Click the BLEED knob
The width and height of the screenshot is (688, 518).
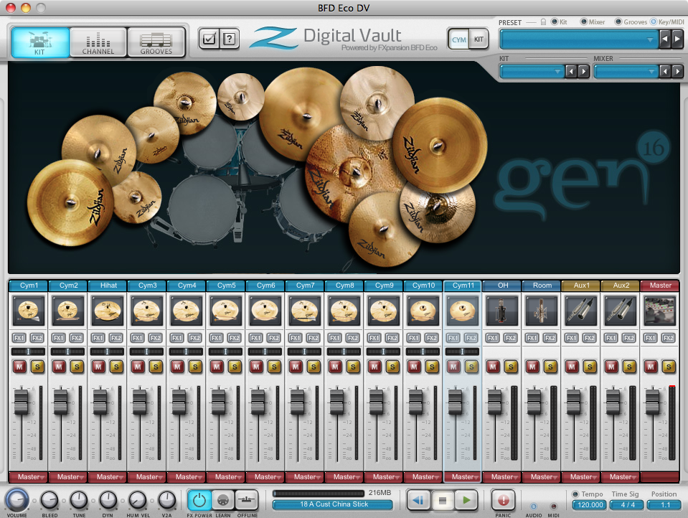pyautogui.click(x=50, y=500)
